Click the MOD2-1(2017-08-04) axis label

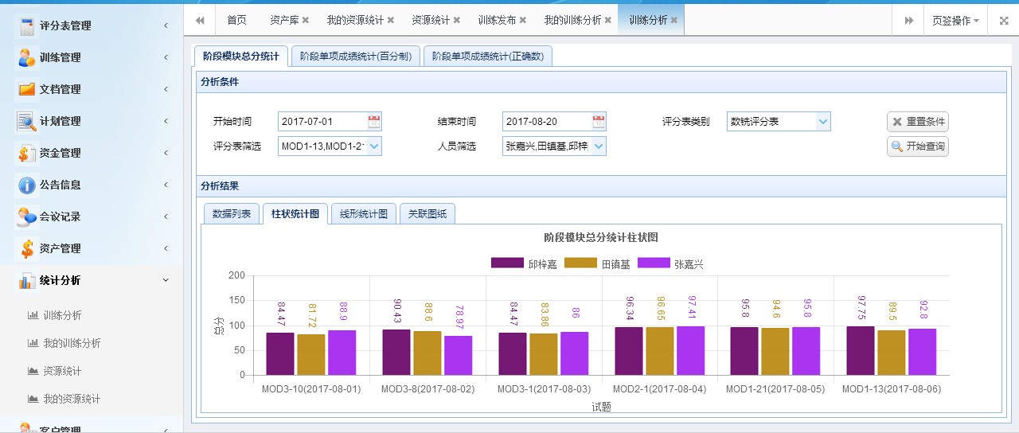660,389
